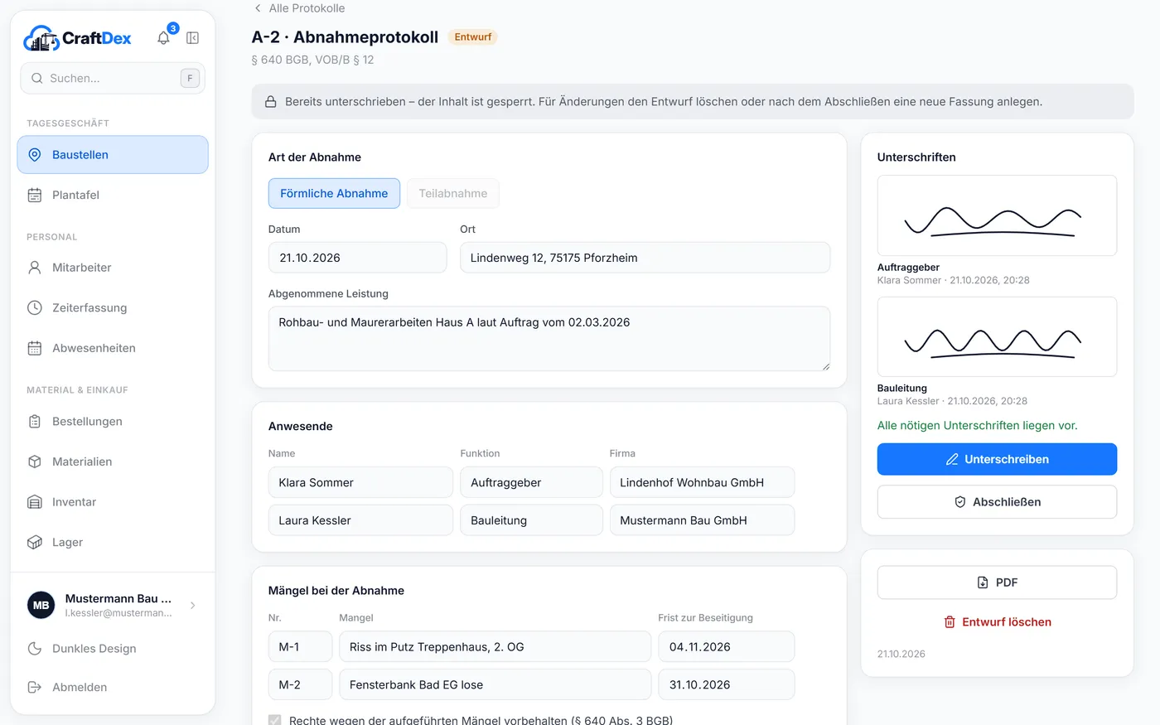Expand the Mustermann Bau account chevron
1160x725 pixels.
[193, 606]
